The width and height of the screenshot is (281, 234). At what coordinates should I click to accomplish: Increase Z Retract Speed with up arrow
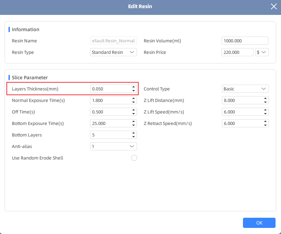[x=265, y=121]
